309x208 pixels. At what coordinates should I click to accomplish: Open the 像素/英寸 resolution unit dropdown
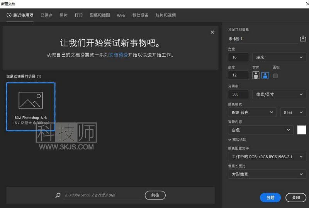pos(279,94)
